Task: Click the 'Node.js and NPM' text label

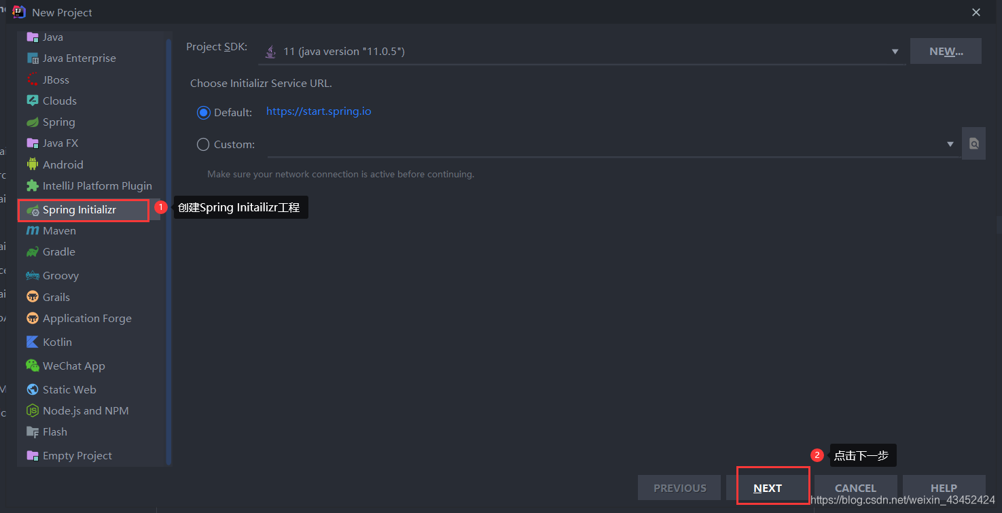Action: [86, 410]
